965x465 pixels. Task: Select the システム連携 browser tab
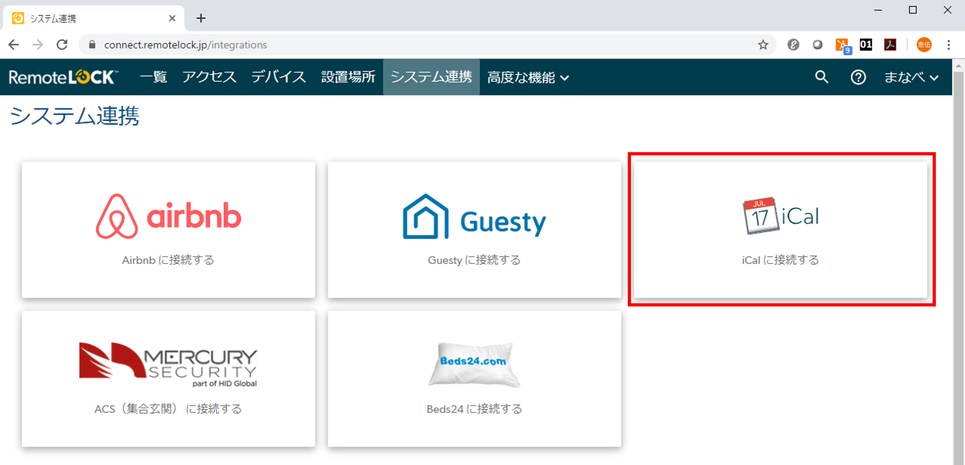coord(93,19)
